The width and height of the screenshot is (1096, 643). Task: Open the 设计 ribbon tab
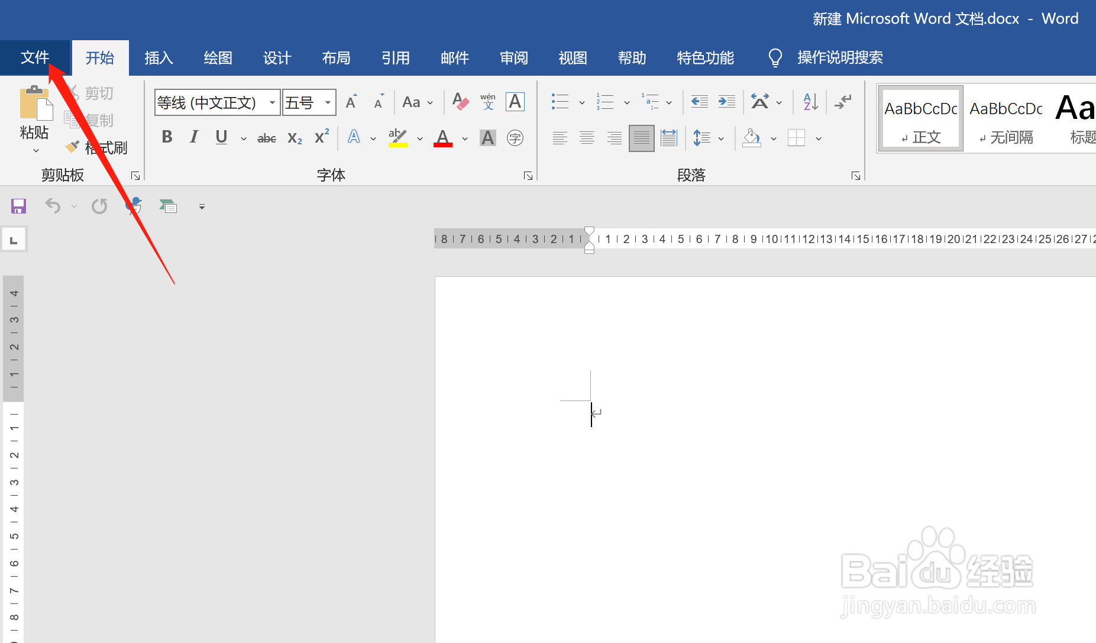tap(277, 58)
